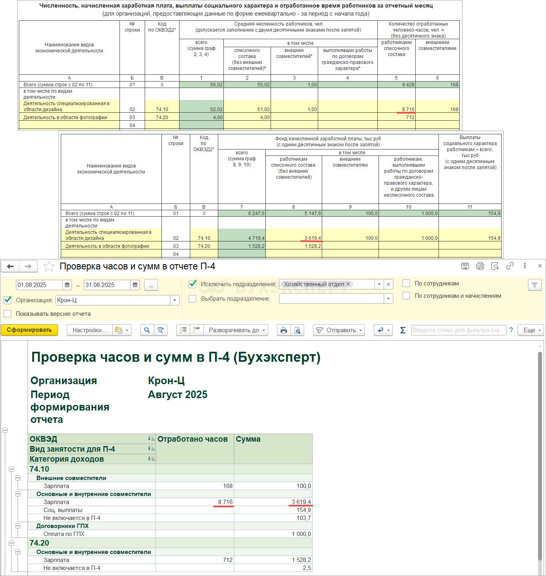This screenshot has width=546, height=576.
Task: Open the Организация dropdown list
Action: [174, 300]
